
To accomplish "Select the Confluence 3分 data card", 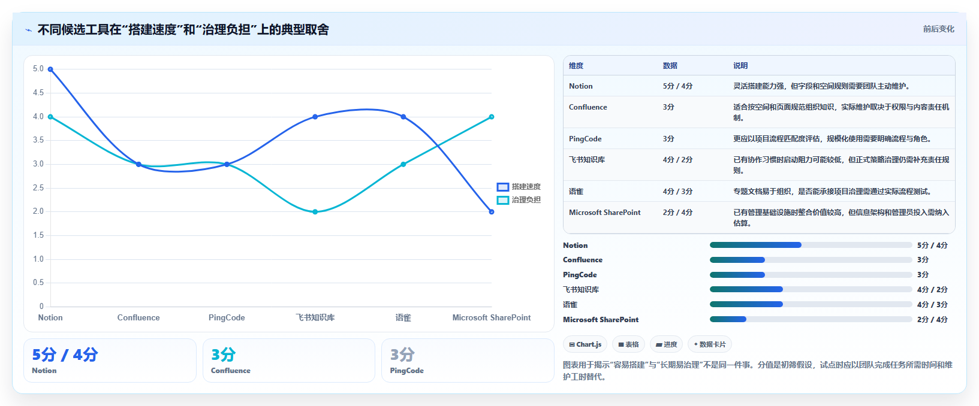I will pos(289,360).
